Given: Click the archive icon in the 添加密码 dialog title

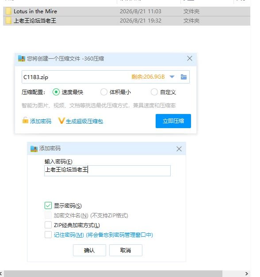Looking at the screenshot, I should click(x=34, y=148).
